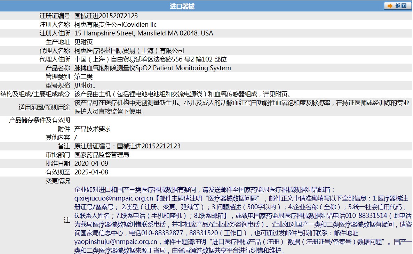The height and width of the screenshot is (254, 413).
Task: Click the 产品储存条件及有效期 label
Action: click(x=40, y=120)
